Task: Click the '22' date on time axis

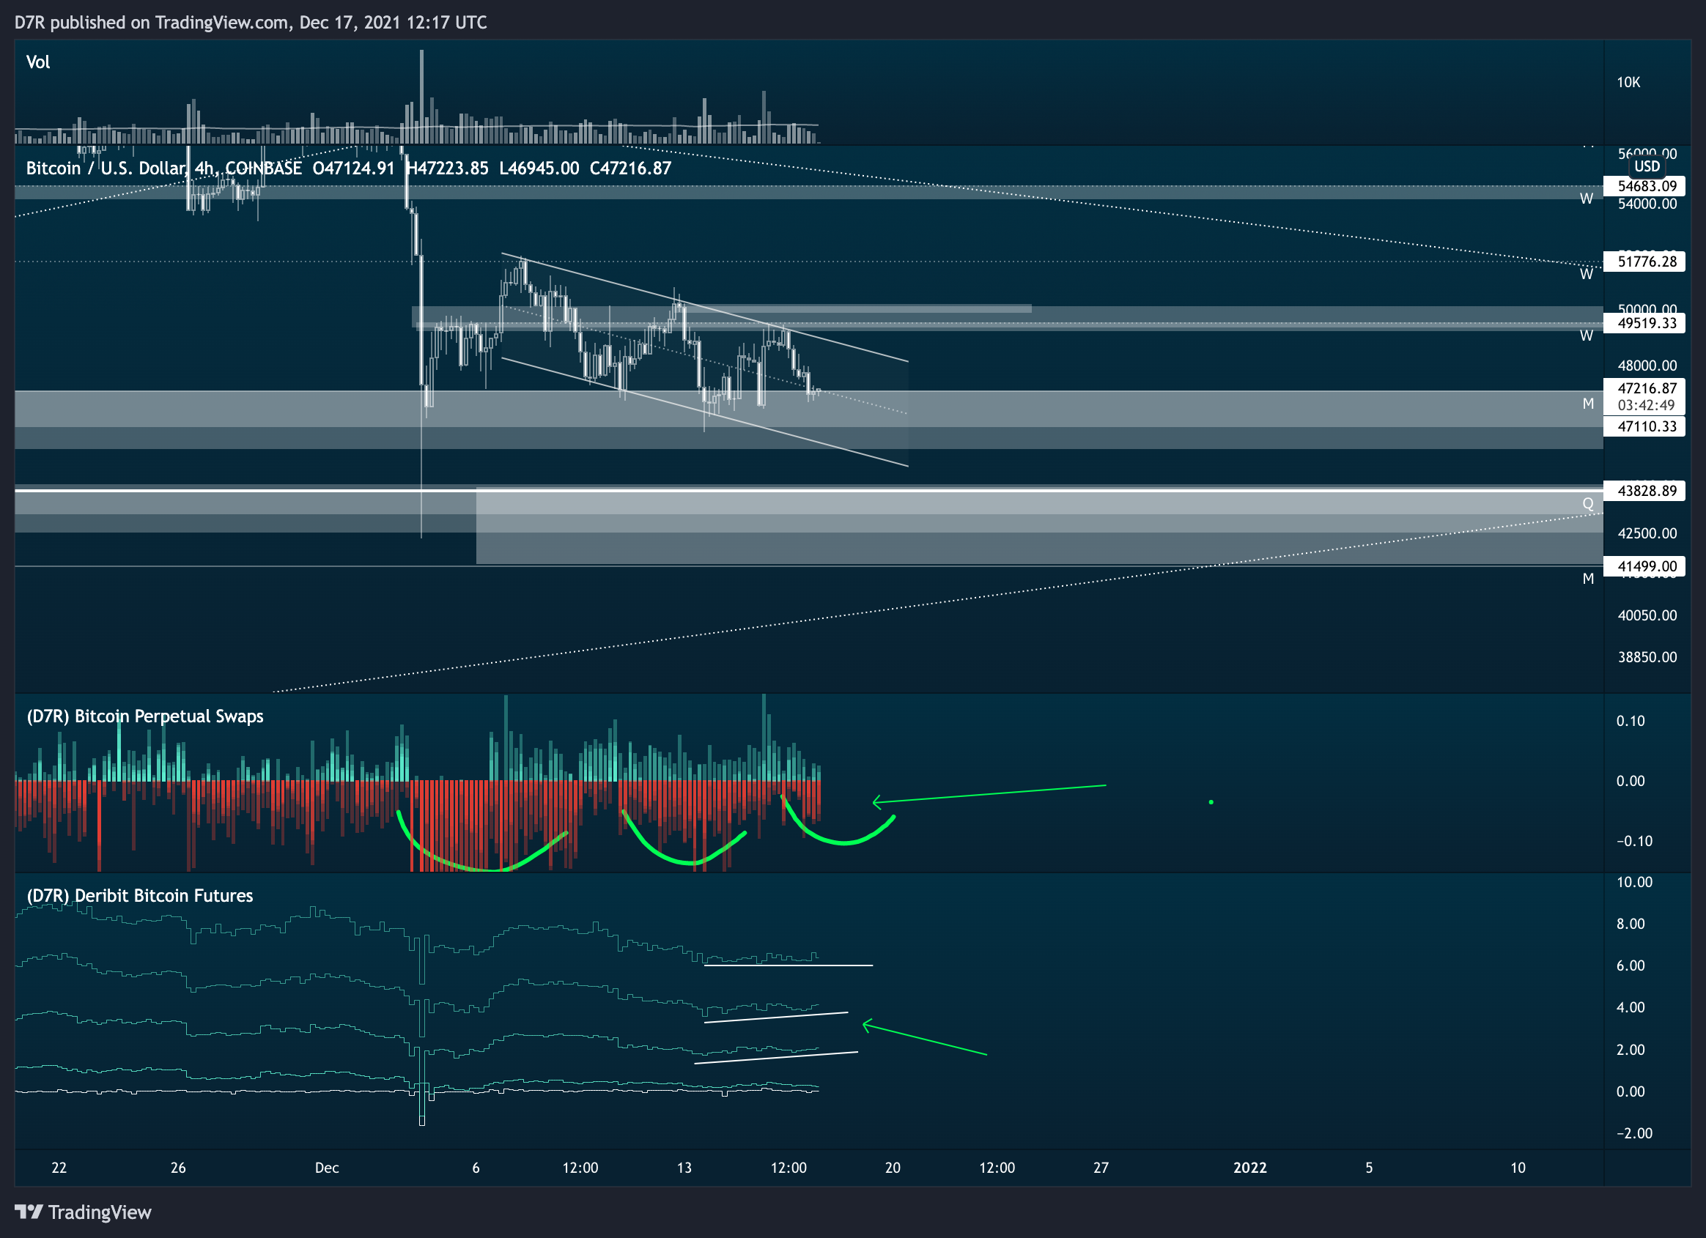Action: point(59,1168)
